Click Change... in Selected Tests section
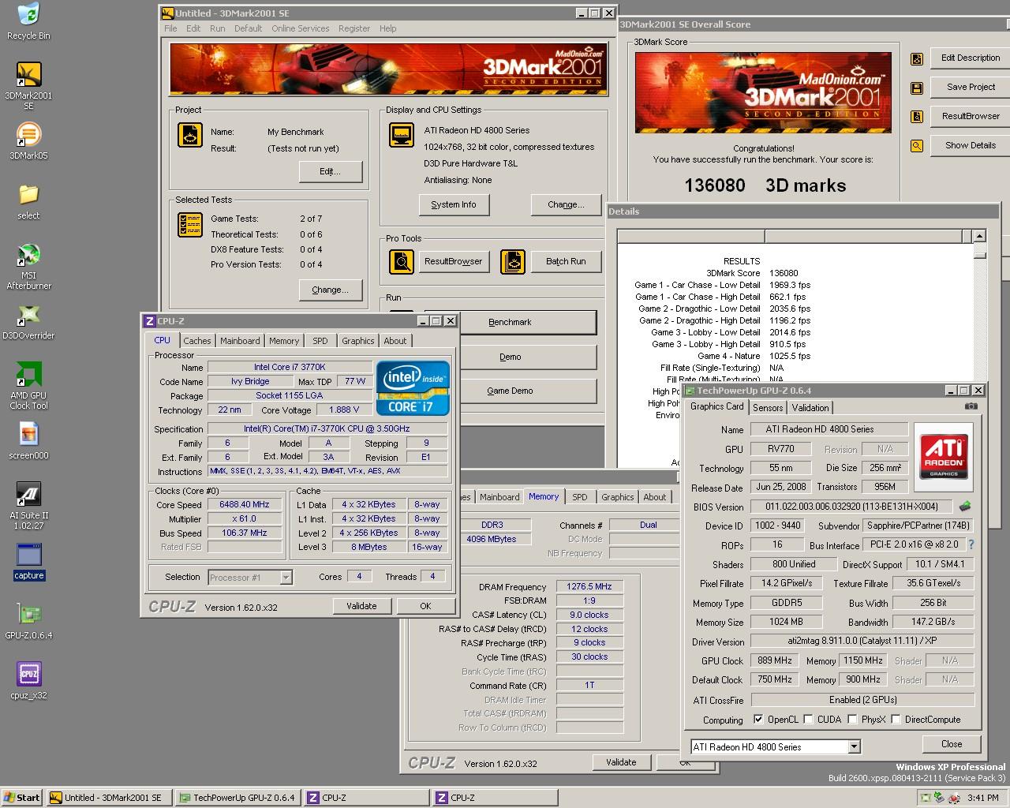The width and height of the screenshot is (1010, 808). click(330, 290)
